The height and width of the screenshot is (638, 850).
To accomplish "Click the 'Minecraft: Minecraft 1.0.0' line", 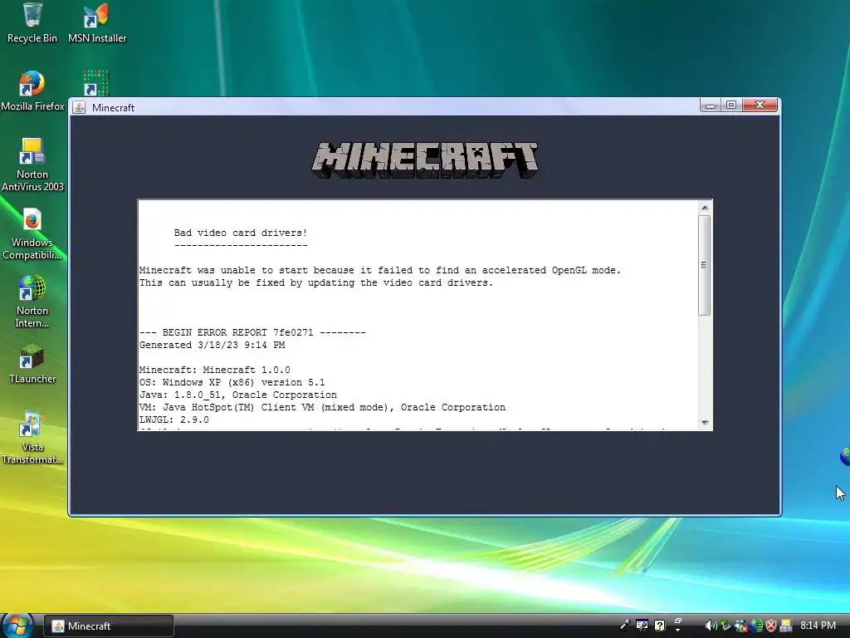I will pyautogui.click(x=215, y=370).
